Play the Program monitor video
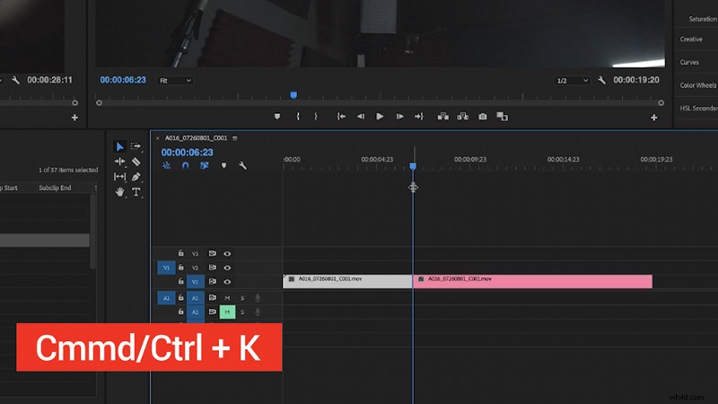Screen dimensions: 718x404 [380, 117]
